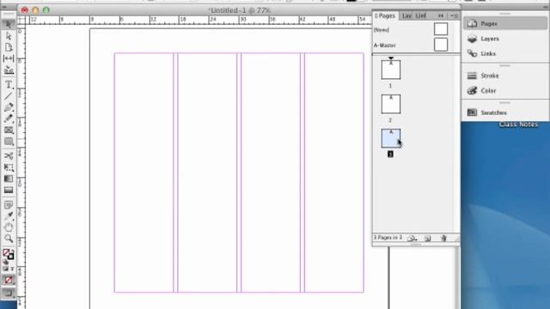Select the Note tool
The image size is (550, 309).
coord(9,204)
